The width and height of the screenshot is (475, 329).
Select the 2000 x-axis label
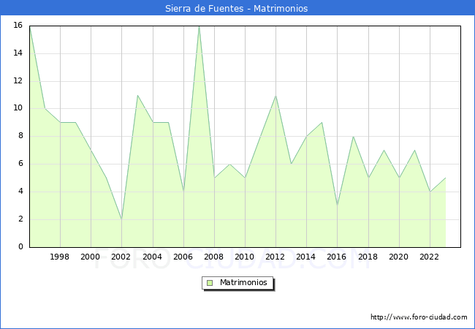pyautogui.click(x=91, y=257)
